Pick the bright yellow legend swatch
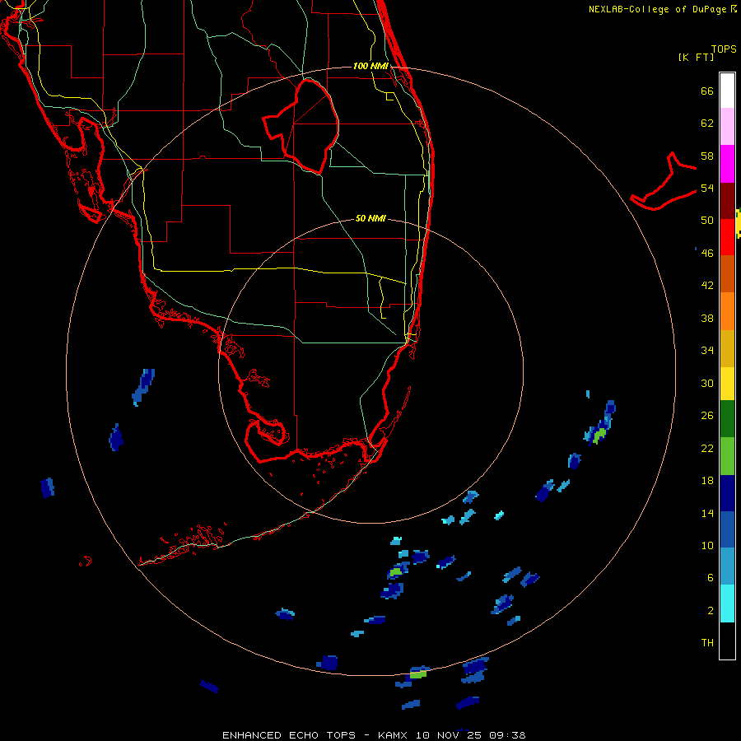The height and width of the screenshot is (741, 741). click(x=727, y=384)
